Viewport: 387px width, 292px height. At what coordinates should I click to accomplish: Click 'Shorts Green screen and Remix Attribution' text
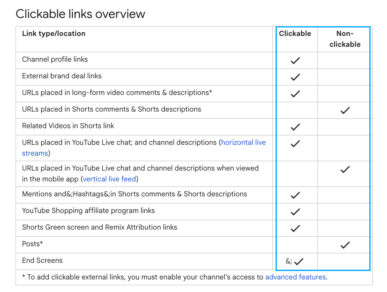point(100,227)
